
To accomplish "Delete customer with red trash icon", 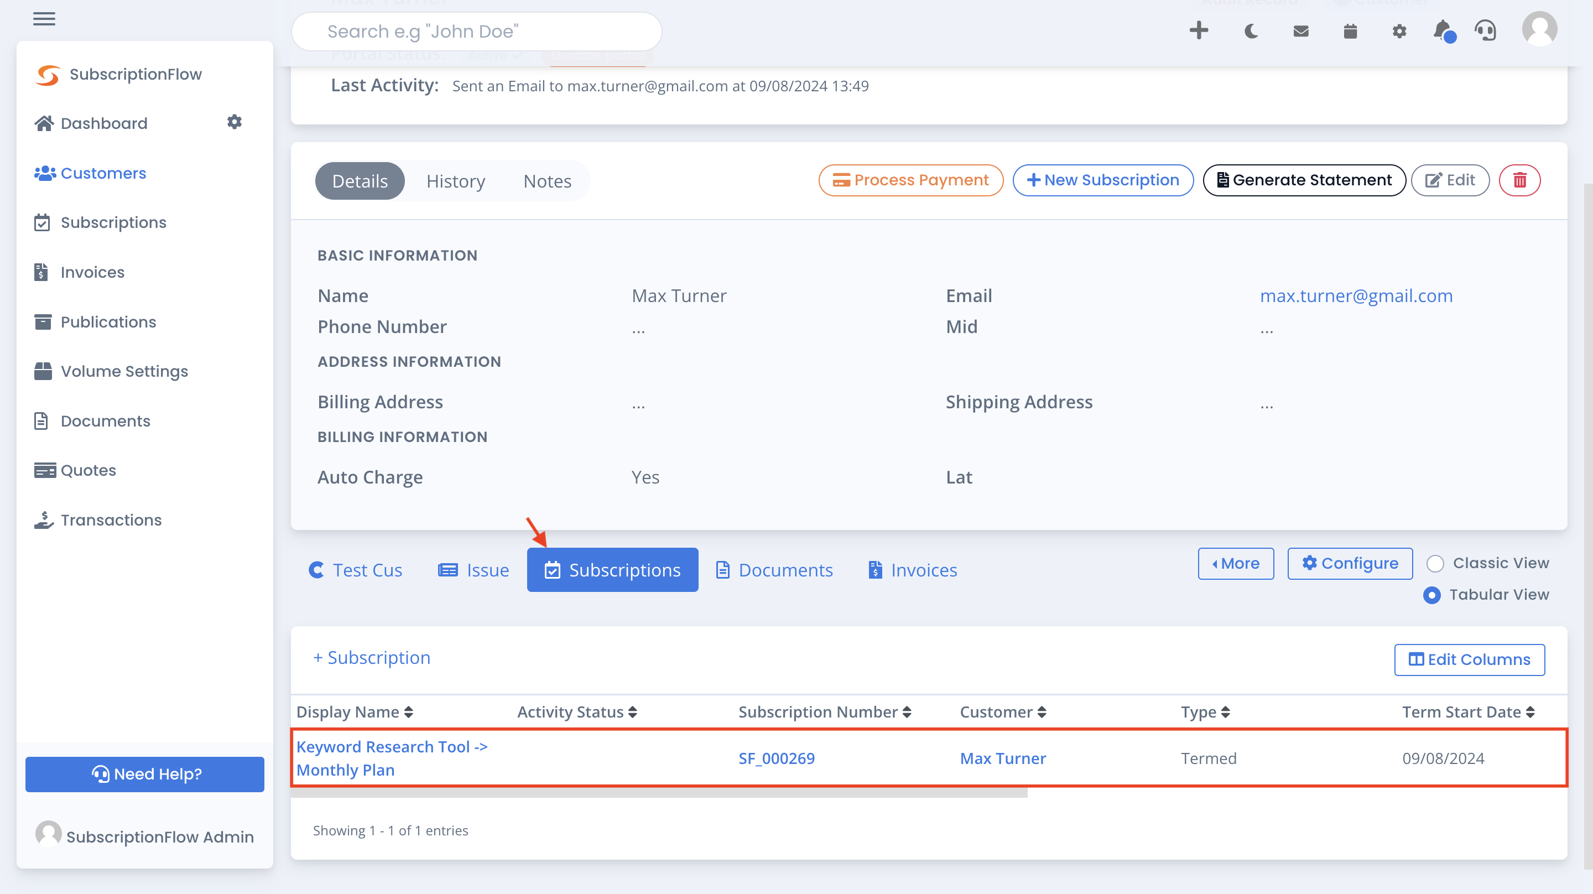I will (1519, 180).
